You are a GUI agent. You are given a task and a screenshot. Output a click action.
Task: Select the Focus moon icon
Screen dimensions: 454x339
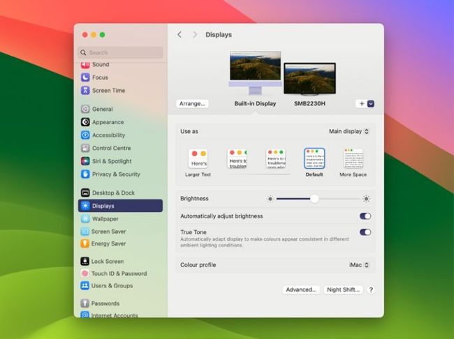(85, 77)
